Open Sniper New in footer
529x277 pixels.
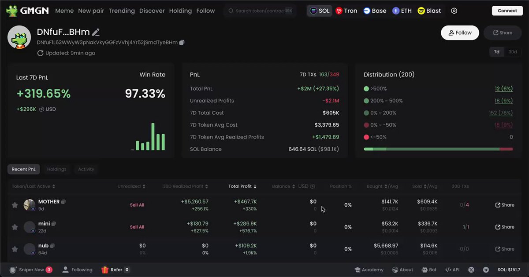pos(31,270)
